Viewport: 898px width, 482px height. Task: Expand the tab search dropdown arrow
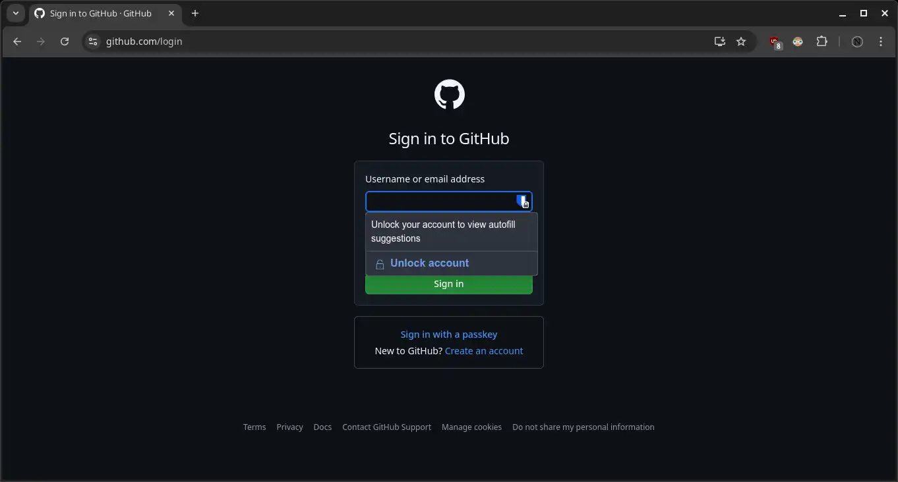pos(16,13)
